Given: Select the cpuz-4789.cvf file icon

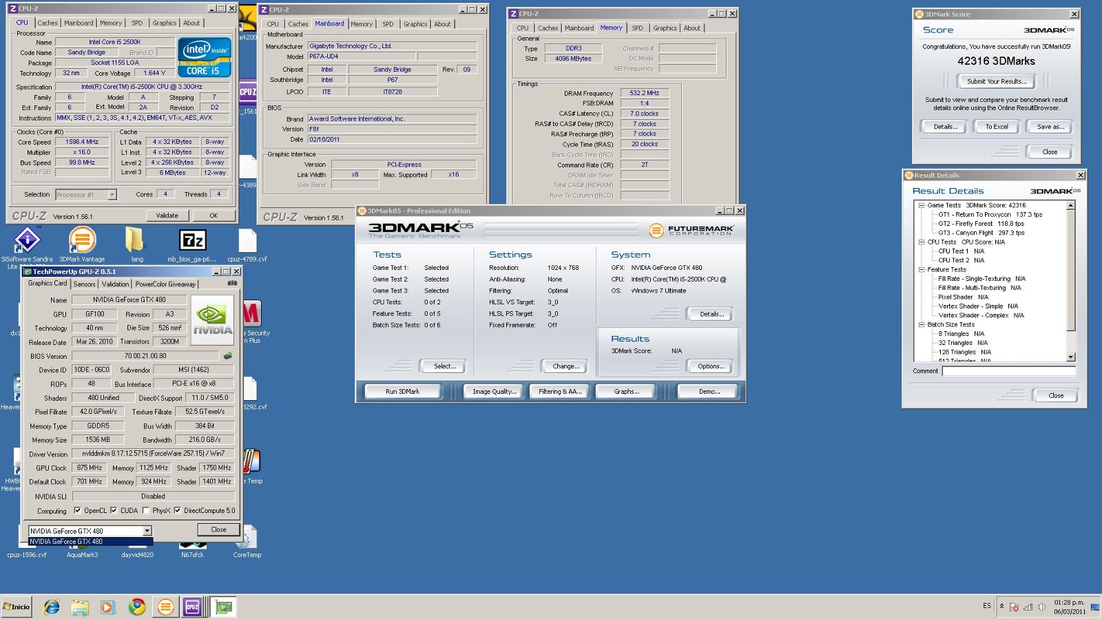Looking at the screenshot, I should [x=247, y=245].
